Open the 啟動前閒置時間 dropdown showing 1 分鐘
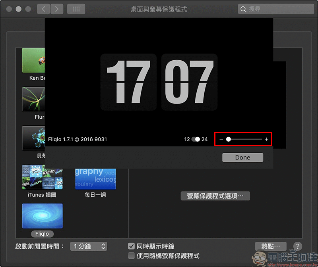 pyautogui.click(x=89, y=246)
